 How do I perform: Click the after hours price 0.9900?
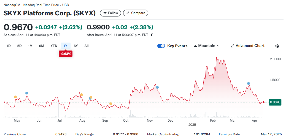click(98, 27)
